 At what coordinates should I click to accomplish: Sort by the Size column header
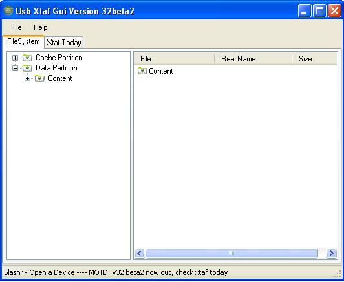coord(315,59)
